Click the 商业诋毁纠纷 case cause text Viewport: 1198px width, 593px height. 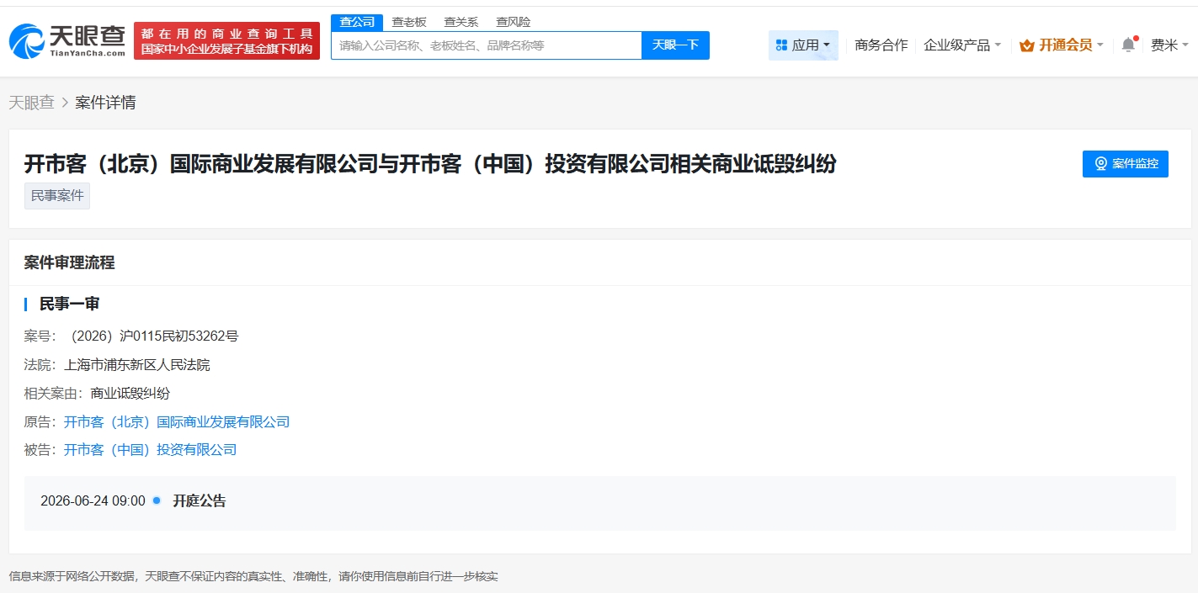coord(130,394)
